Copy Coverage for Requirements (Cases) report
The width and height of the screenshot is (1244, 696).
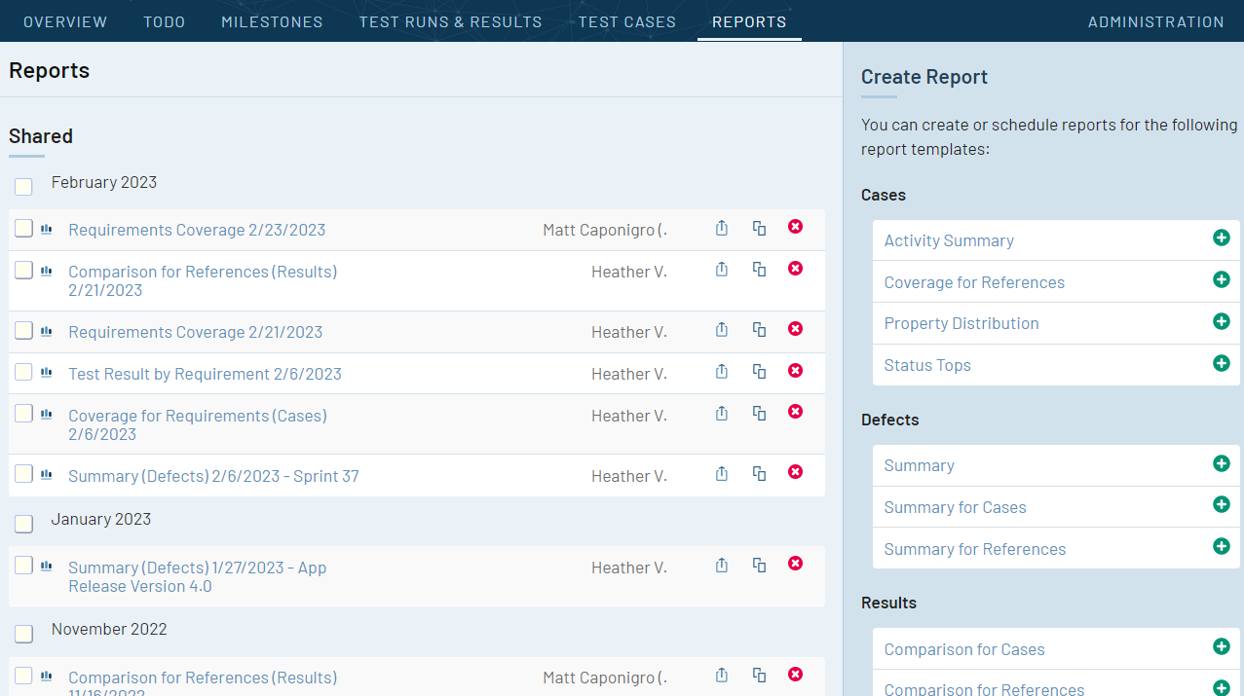759,414
